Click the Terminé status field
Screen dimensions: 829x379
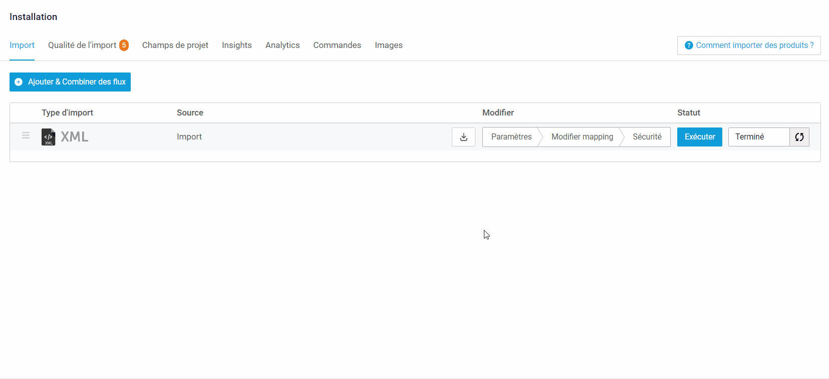[x=758, y=137]
